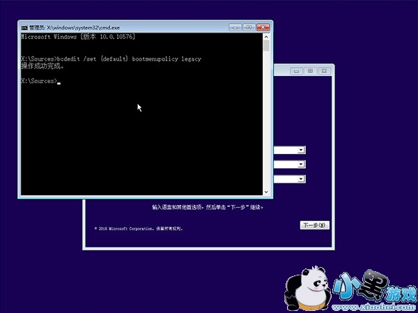The width and height of the screenshot is (418, 313).
Task: Click the X:\Sources> prompt with cursor
Action: [41, 81]
